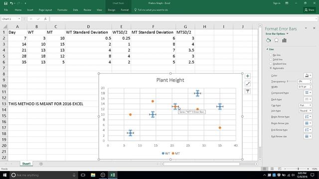Click the Undo arrow icon
This screenshot has width=319, height=179.
tap(11, 3)
